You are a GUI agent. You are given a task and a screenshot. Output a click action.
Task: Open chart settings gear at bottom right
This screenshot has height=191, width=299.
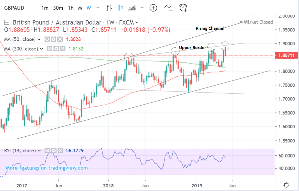286,185
